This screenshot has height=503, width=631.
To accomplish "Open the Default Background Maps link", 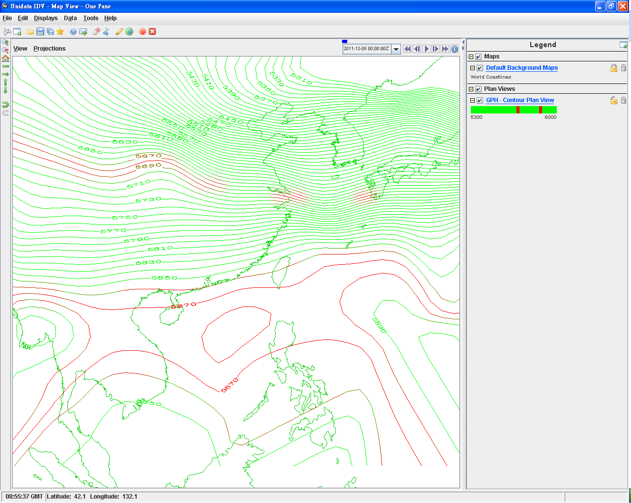I will [x=521, y=68].
